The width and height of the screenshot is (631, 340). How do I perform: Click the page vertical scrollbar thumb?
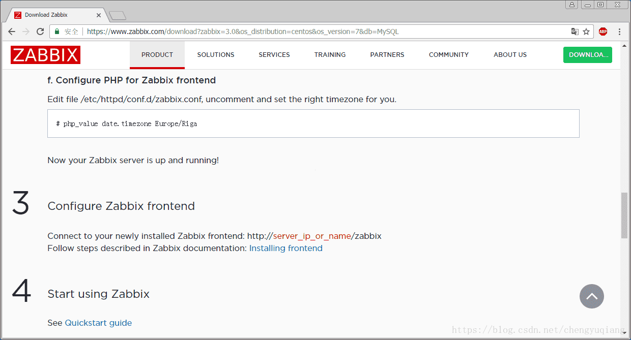(x=624, y=215)
